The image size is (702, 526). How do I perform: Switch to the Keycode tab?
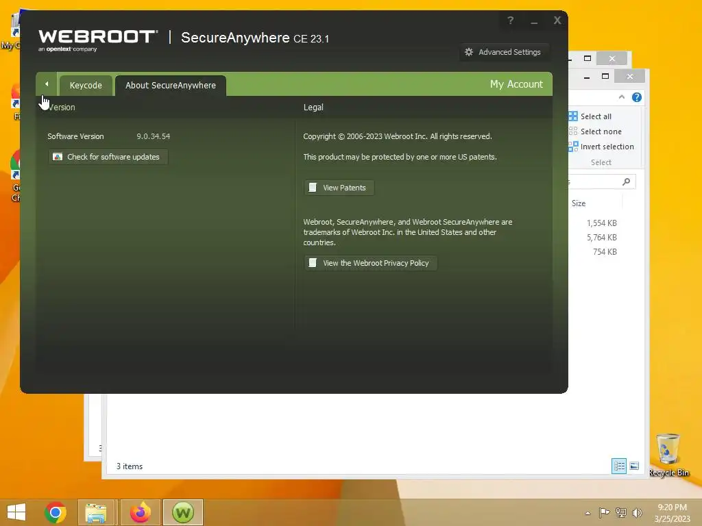pyautogui.click(x=86, y=86)
